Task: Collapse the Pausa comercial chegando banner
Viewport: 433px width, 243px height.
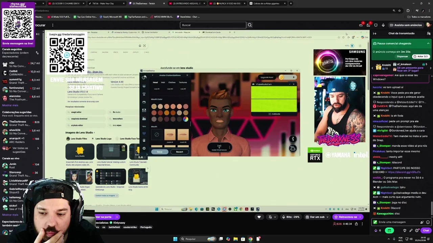Action: pos(428,44)
